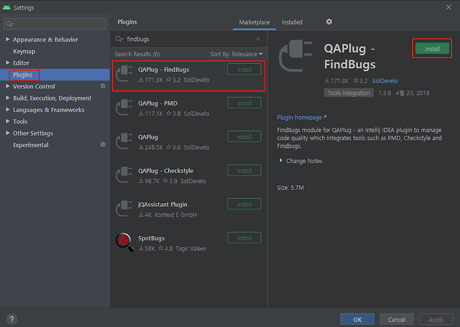
Task: Install the jQAssistant Plugin
Action: coord(244,204)
